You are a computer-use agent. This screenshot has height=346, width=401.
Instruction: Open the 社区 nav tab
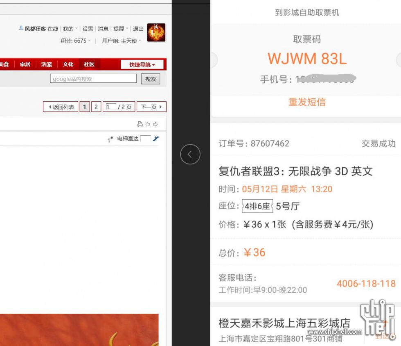[x=89, y=64]
